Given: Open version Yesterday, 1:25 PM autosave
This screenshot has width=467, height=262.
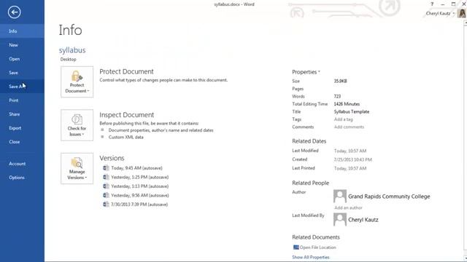Looking at the screenshot, I should [136, 177].
